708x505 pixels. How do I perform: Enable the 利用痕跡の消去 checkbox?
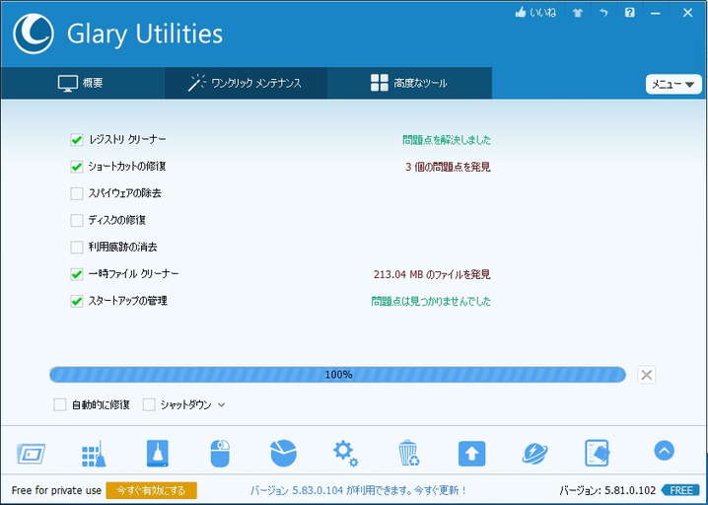(77, 248)
